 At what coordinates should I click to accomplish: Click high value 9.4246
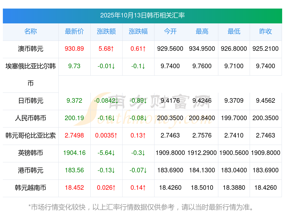pyautogui.click(x=202, y=101)
